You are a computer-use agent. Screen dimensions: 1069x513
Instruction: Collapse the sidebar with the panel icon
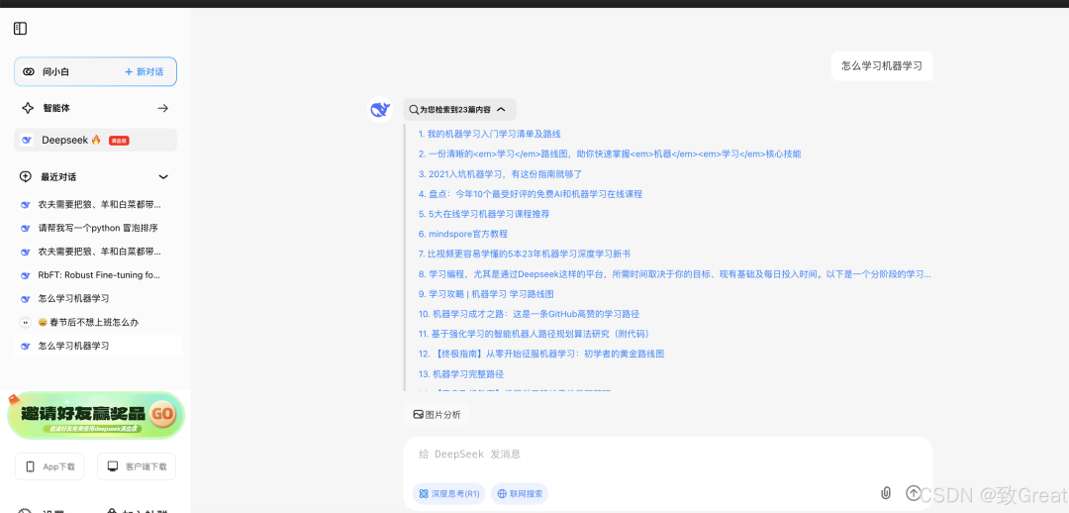point(20,29)
